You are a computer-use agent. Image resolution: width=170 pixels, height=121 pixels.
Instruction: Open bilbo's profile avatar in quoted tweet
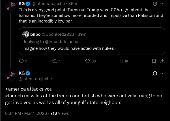pyautogui.click(x=25, y=34)
